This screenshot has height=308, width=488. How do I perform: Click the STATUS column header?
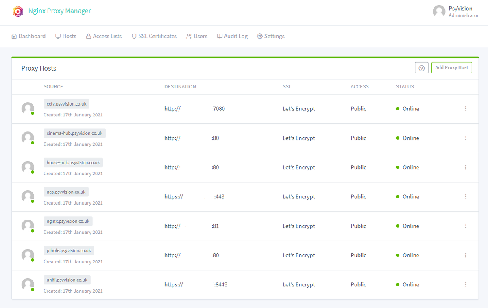(x=405, y=87)
